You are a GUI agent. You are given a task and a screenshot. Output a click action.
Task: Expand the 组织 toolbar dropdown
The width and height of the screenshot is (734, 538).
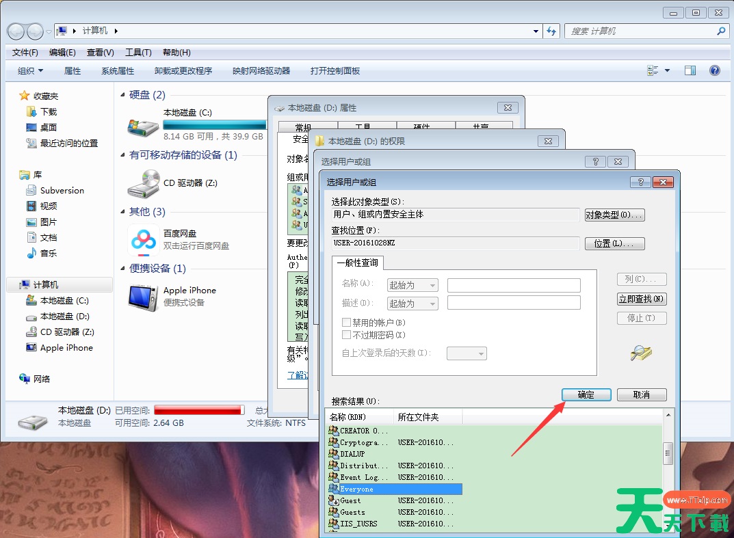tap(30, 70)
